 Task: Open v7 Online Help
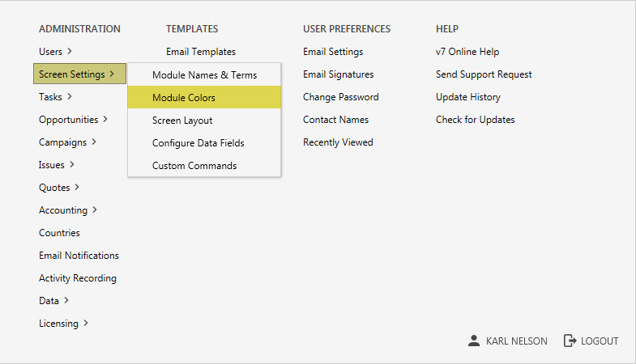tap(467, 52)
